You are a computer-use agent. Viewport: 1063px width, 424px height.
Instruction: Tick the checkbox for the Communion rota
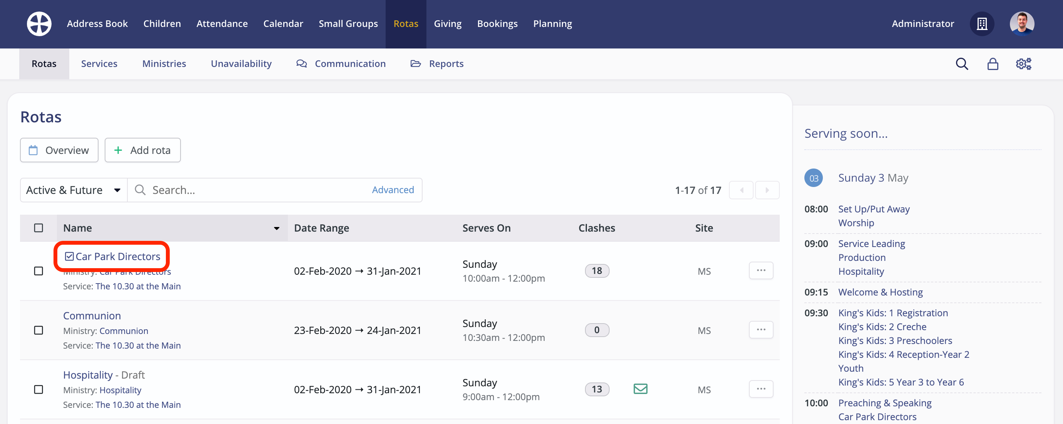coord(38,330)
